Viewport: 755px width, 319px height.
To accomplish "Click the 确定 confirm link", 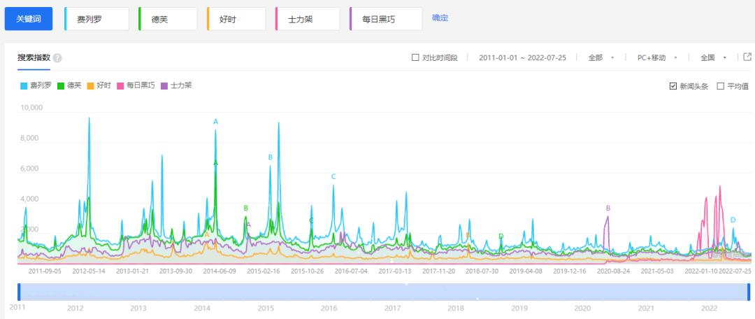I will click(440, 18).
